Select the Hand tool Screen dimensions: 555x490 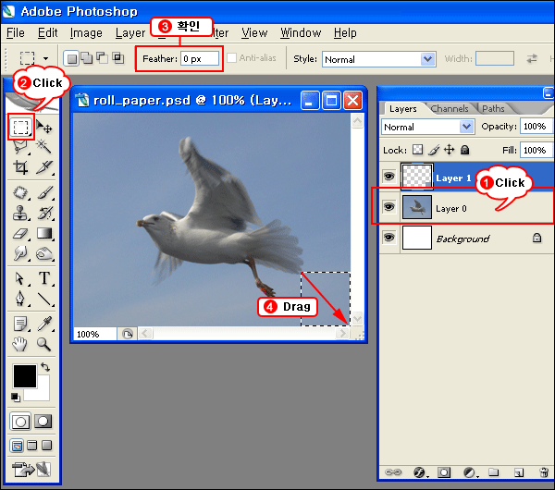[20, 344]
